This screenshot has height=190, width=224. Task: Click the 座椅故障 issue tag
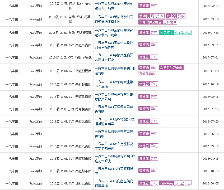170,22
